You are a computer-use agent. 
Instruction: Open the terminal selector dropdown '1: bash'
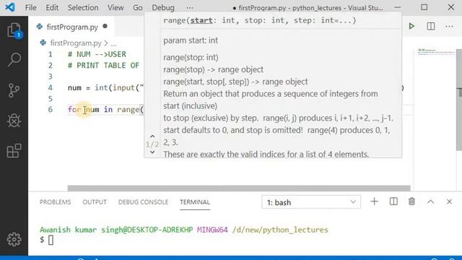coord(311,202)
